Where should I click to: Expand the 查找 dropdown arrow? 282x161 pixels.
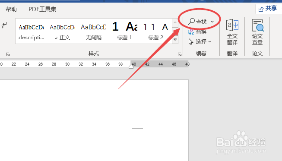pos(212,22)
